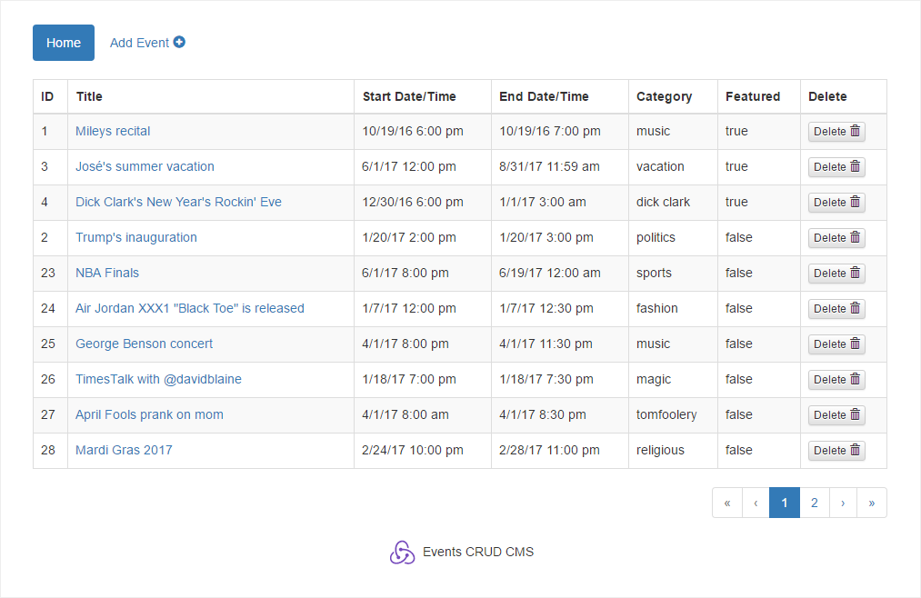This screenshot has height=598, width=921.
Task: Open TimesTalk with @davidblaine event
Action: [x=158, y=379]
